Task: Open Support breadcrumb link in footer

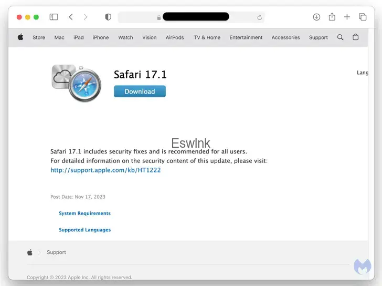Action: (x=56, y=252)
